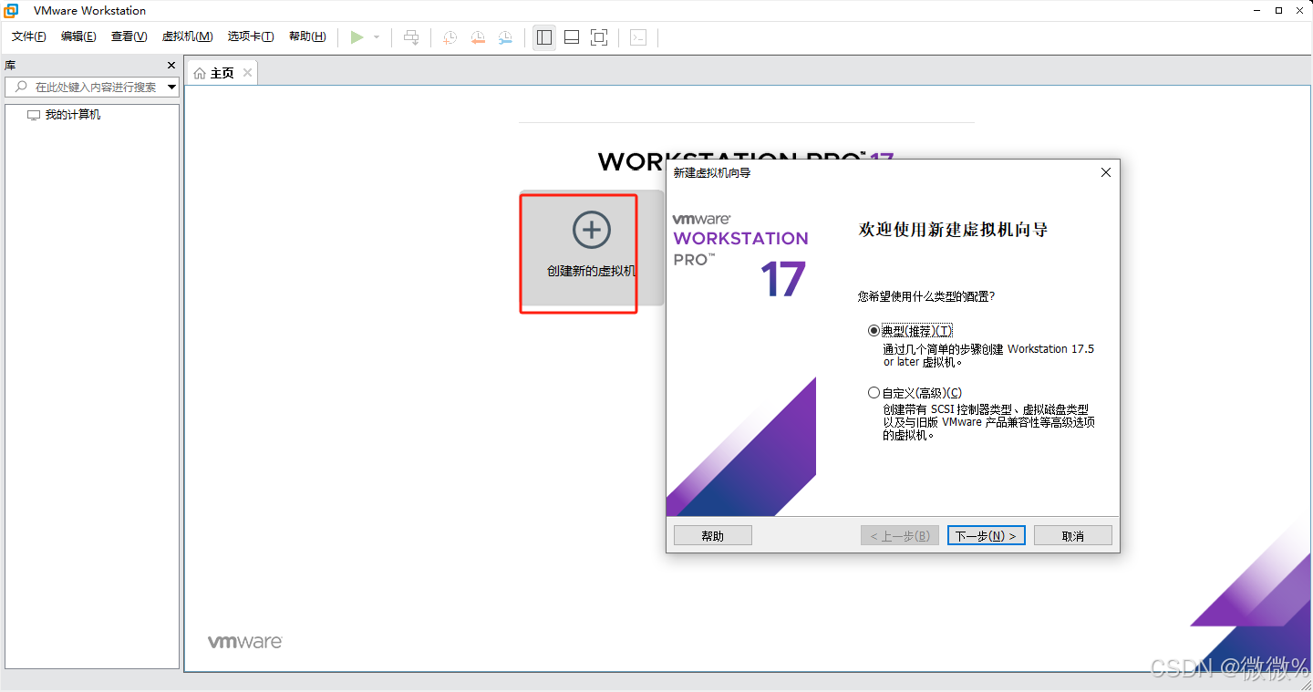Screen dimensions: 1313x692
Task: Click the console view toolbar icon
Action: pos(638,37)
